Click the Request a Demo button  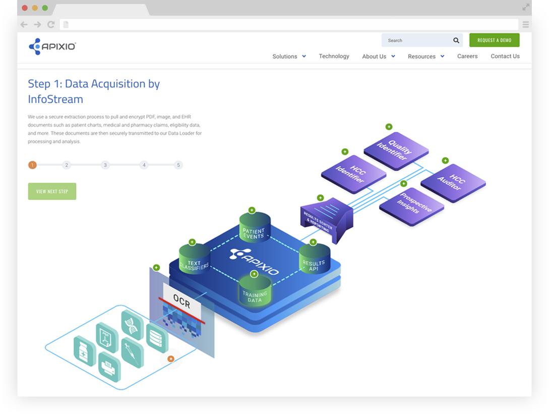pos(494,40)
